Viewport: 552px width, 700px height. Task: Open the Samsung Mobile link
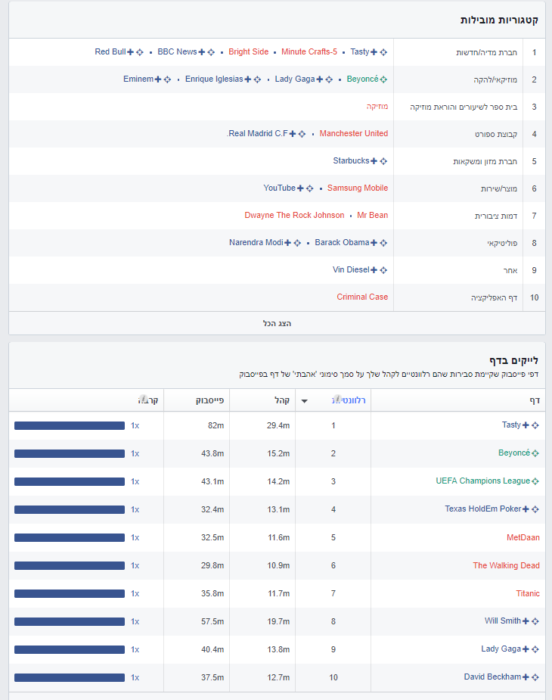point(358,188)
